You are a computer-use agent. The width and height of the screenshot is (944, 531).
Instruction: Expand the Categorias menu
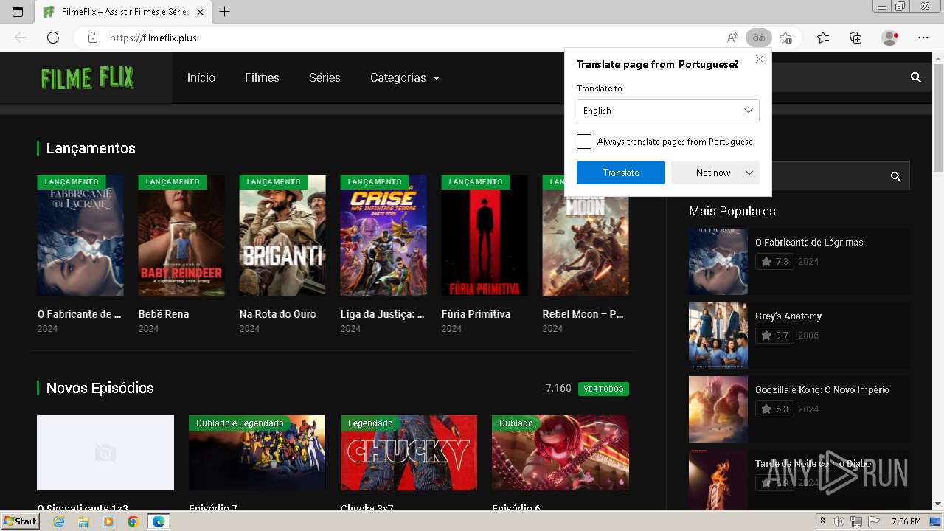(405, 77)
